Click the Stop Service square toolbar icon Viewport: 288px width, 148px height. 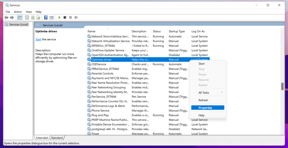coord(65,18)
